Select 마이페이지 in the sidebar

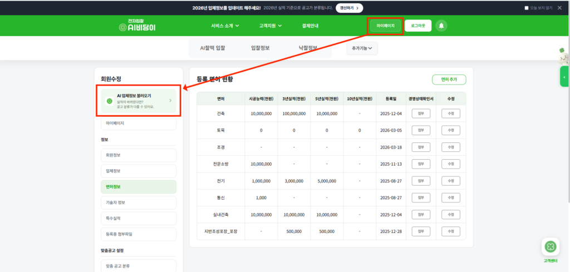139,123
